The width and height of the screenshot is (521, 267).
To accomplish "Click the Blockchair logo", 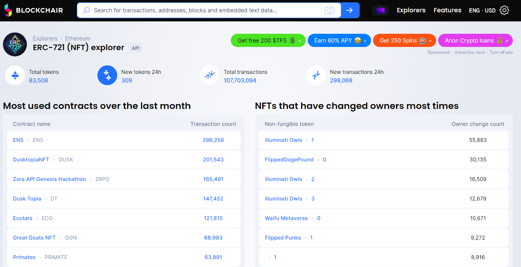I will [33, 10].
